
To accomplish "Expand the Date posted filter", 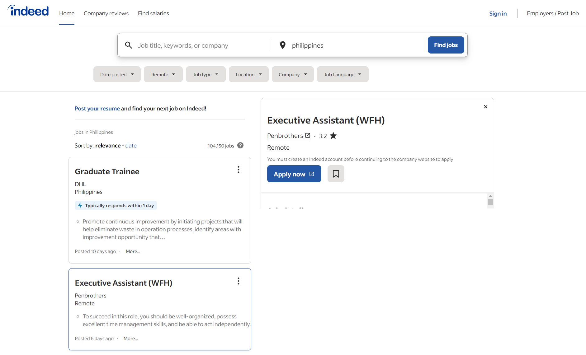I will [117, 74].
